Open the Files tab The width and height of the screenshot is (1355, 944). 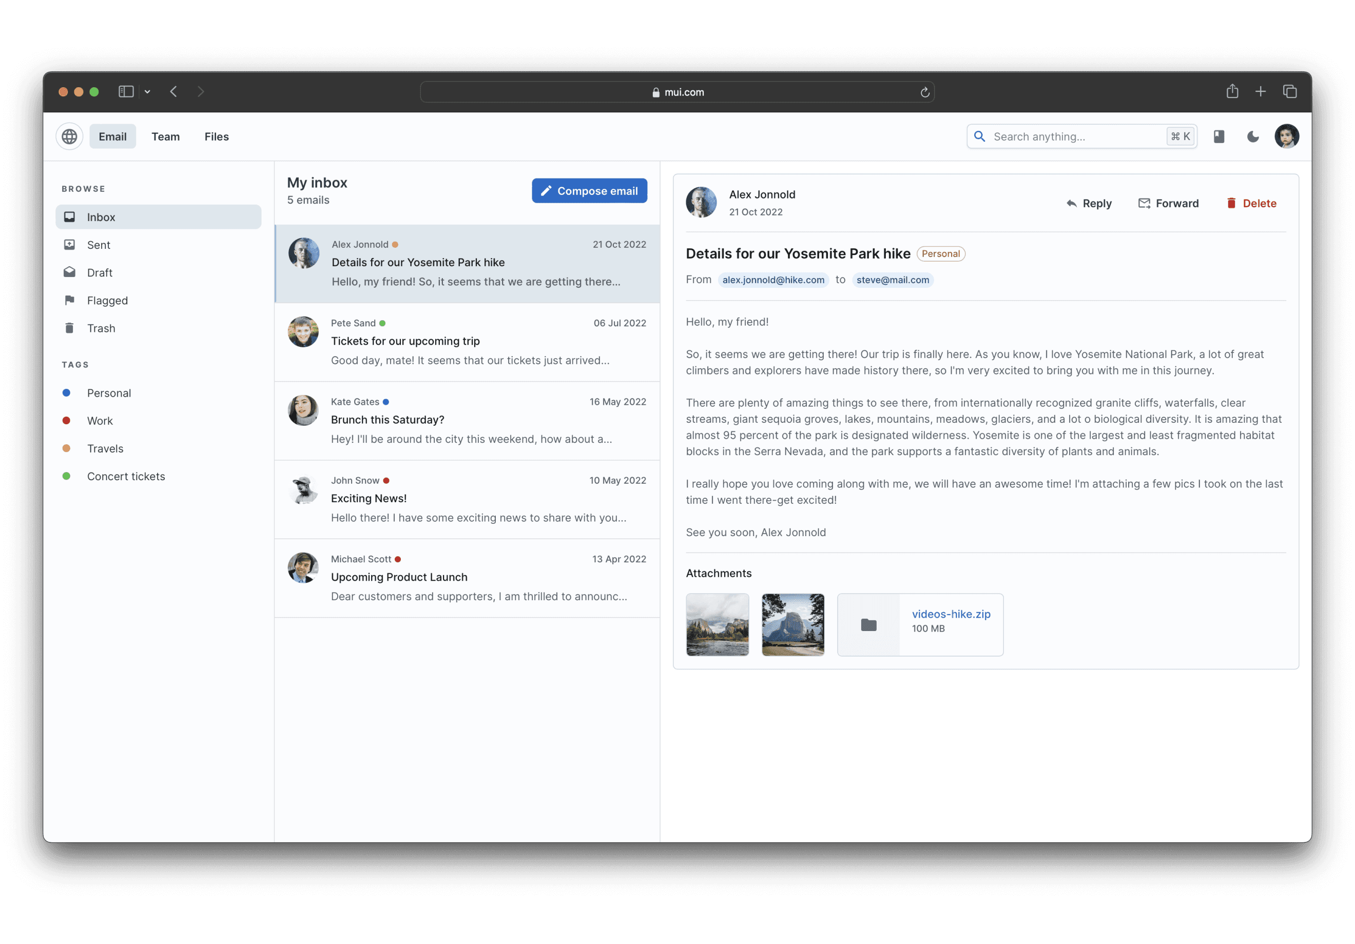[216, 136]
